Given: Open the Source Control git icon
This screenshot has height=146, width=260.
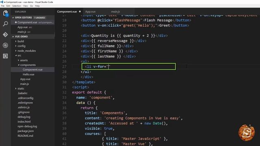Looking at the screenshot, I should [5, 34].
